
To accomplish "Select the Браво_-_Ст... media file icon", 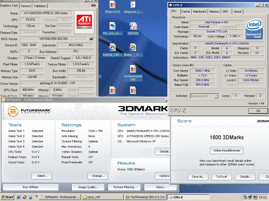I will pos(133,50).
